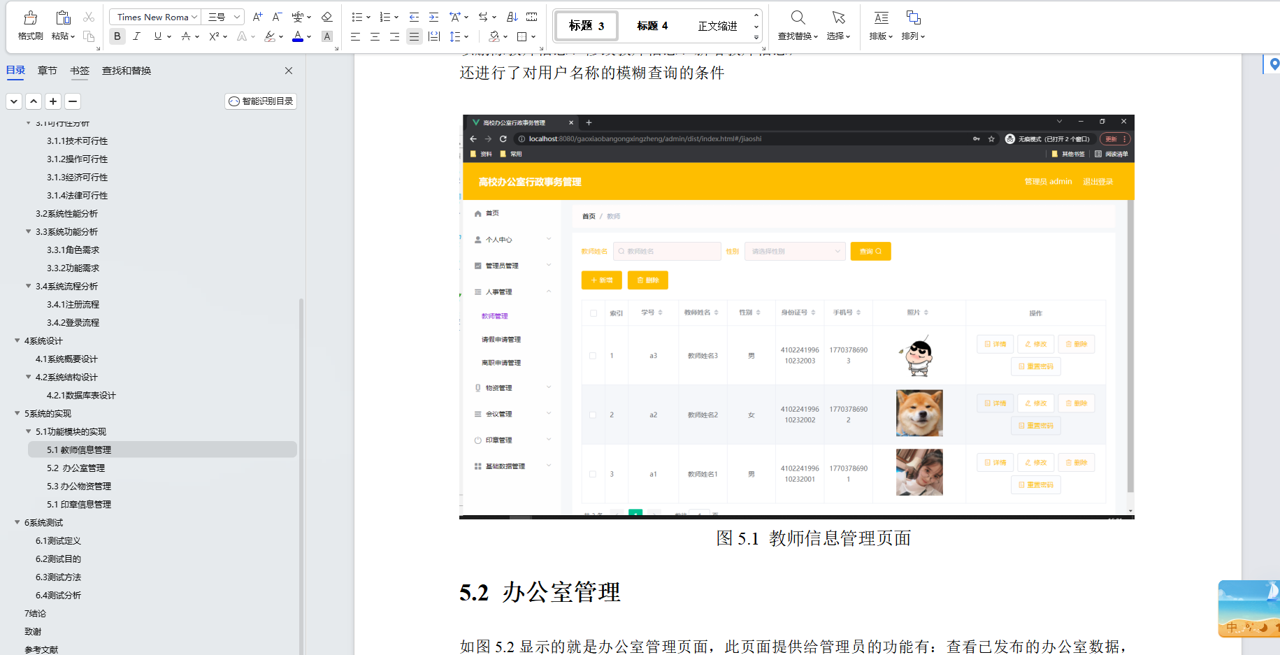Click the decrease indent icon
This screenshot has height=655, width=1280.
click(414, 17)
